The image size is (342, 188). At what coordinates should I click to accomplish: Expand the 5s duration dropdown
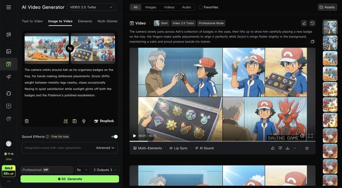pyautogui.click(x=82, y=170)
